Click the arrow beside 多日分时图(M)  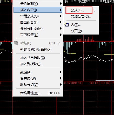pyautogui.click(x=61, y=29)
